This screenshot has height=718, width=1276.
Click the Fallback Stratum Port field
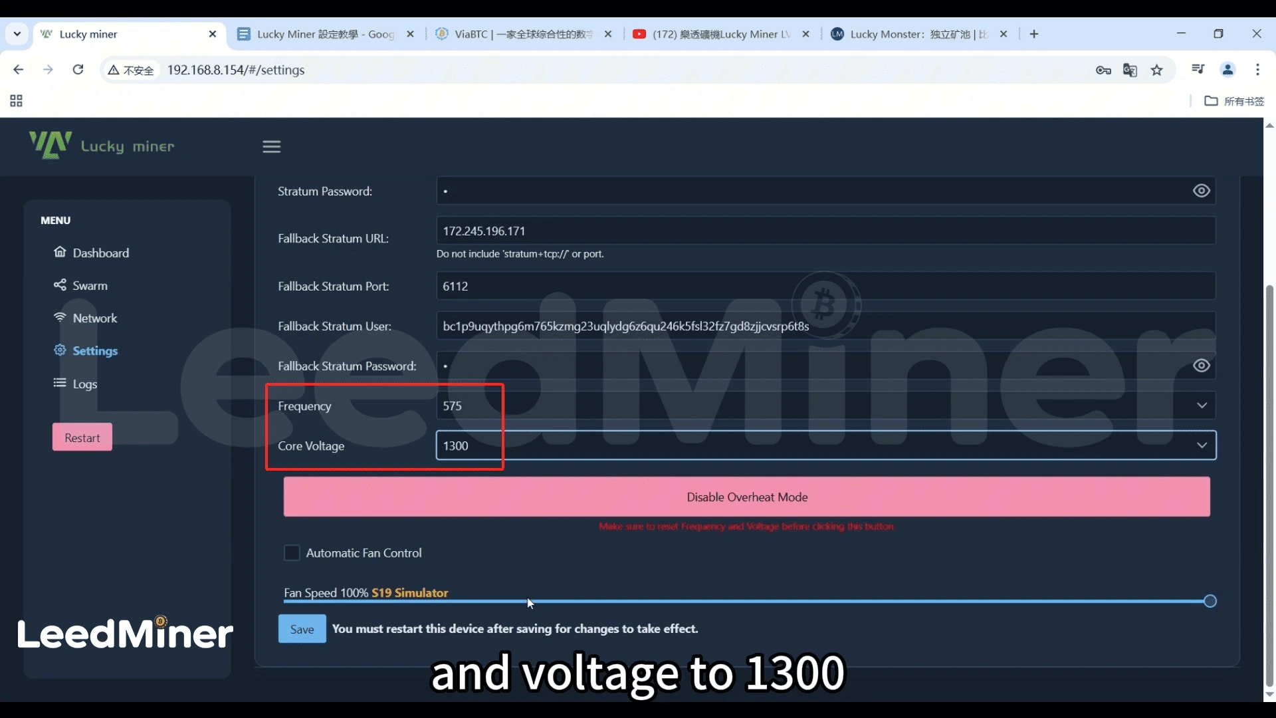pyautogui.click(x=826, y=286)
